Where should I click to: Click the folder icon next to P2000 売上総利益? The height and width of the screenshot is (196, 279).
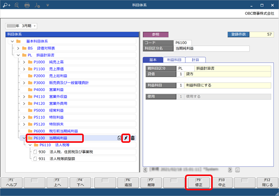point(30,76)
